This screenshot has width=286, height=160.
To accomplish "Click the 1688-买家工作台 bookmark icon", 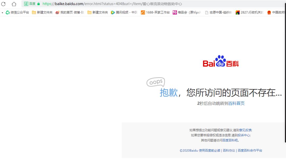I will (x=143, y=12).
